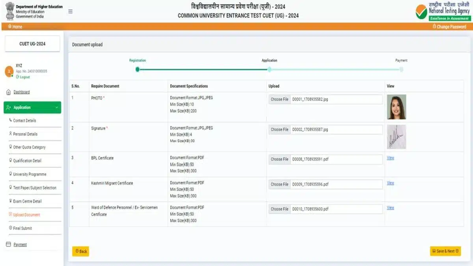View the Ward of Defence Personnel file

click(x=390, y=208)
